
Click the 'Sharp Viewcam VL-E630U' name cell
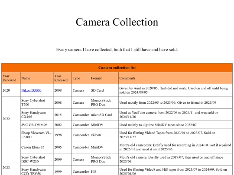(37, 135)
